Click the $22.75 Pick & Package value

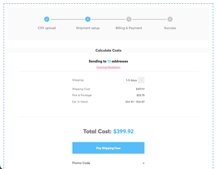pyautogui.click(x=141, y=95)
